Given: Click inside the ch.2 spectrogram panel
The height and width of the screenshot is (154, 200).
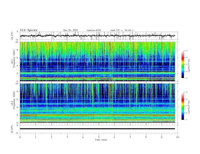Looking at the screenshot, I should (x=97, y=103).
